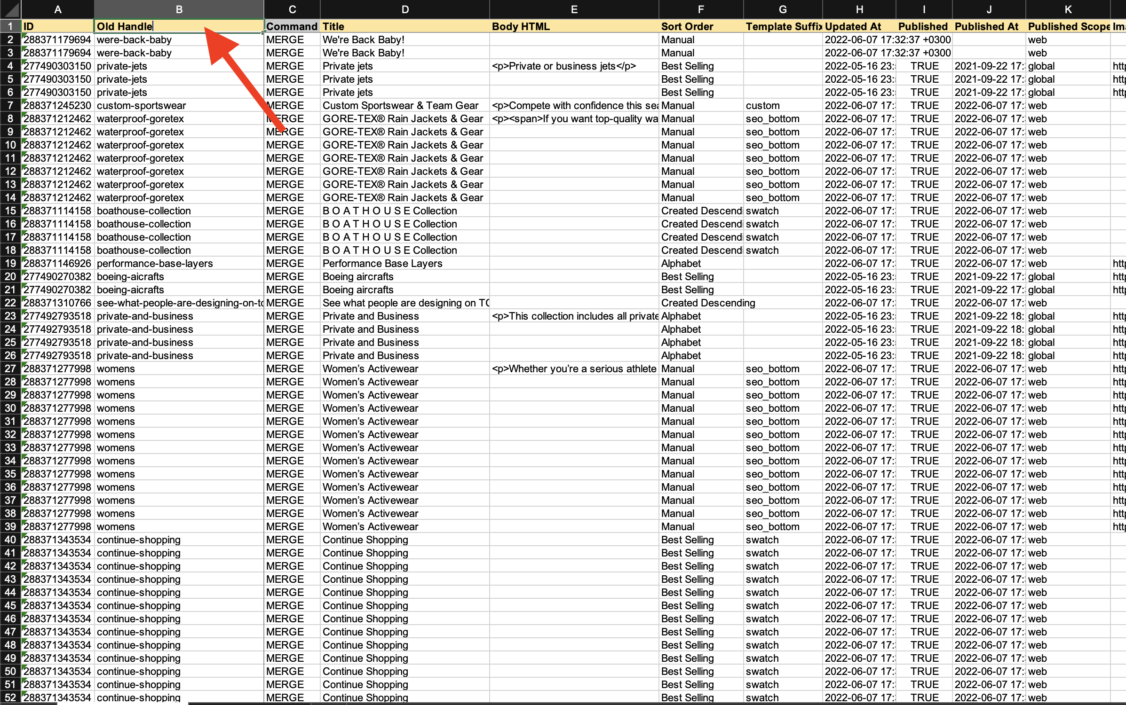Viewport: 1126px width, 705px height.
Task: Select column H header
Action: 859,9
